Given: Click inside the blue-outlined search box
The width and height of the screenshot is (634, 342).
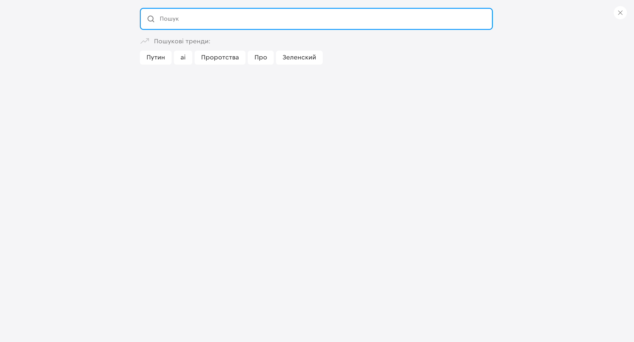Looking at the screenshot, I should [316, 19].
